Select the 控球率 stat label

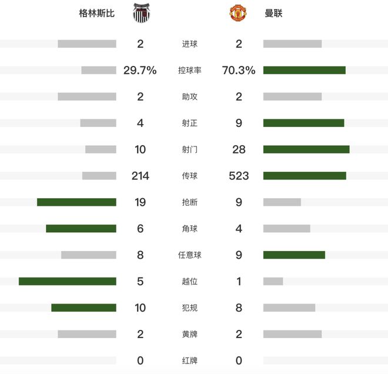(x=189, y=71)
